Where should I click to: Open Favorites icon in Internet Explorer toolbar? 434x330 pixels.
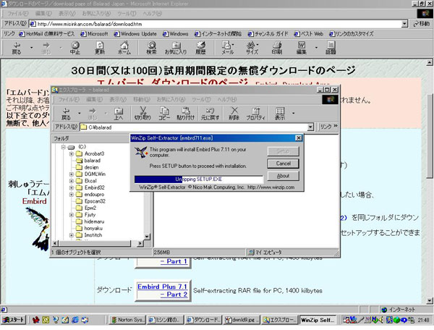click(176, 48)
